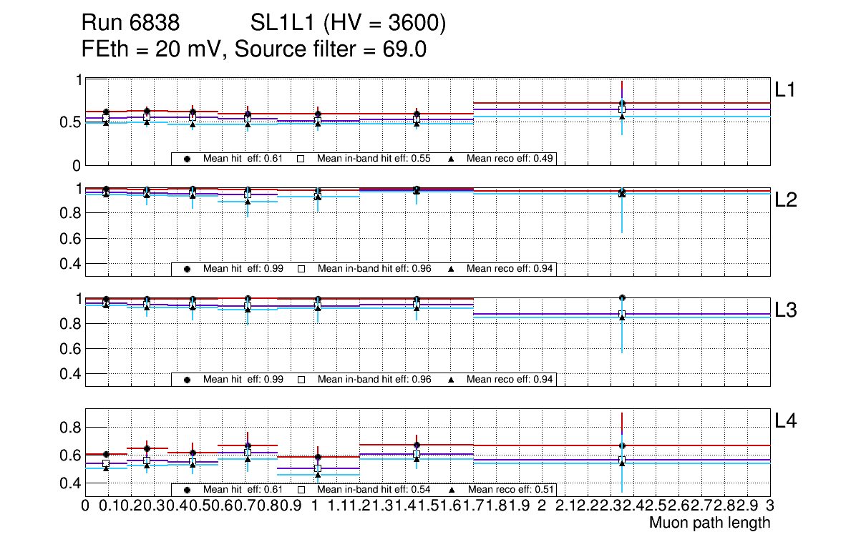Click the 'SL1L1 (HV = 3600)' title text

coord(348,24)
